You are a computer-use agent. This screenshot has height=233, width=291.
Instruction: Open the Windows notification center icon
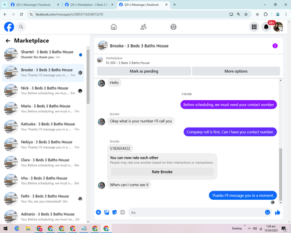pos(284,229)
